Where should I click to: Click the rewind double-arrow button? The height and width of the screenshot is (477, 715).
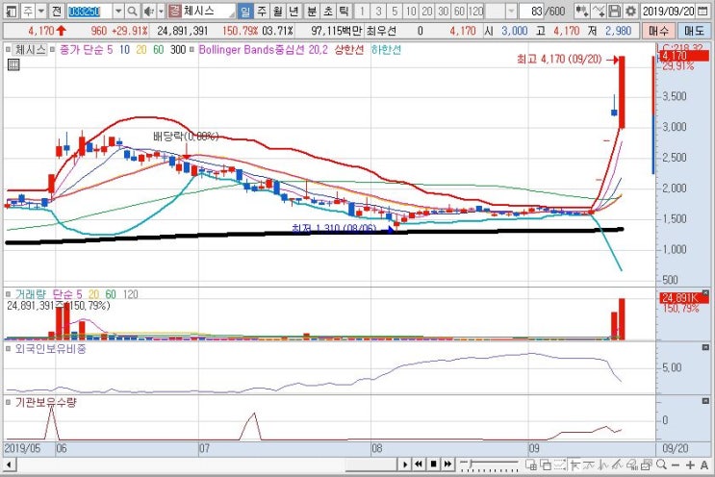(419, 464)
